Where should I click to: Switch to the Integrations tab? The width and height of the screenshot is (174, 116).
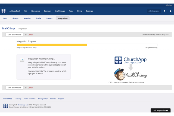pyautogui.click(x=63, y=18)
